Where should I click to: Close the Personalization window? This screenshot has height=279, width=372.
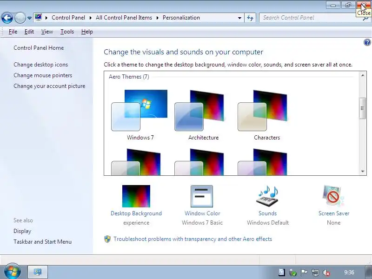click(x=364, y=5)
